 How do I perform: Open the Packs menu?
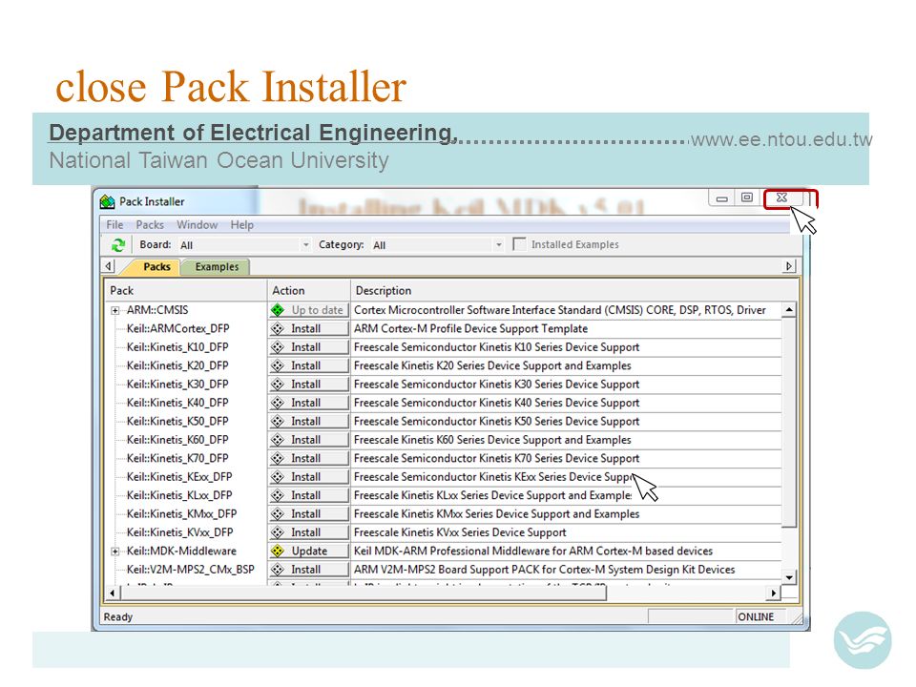(x=150, y=225)
